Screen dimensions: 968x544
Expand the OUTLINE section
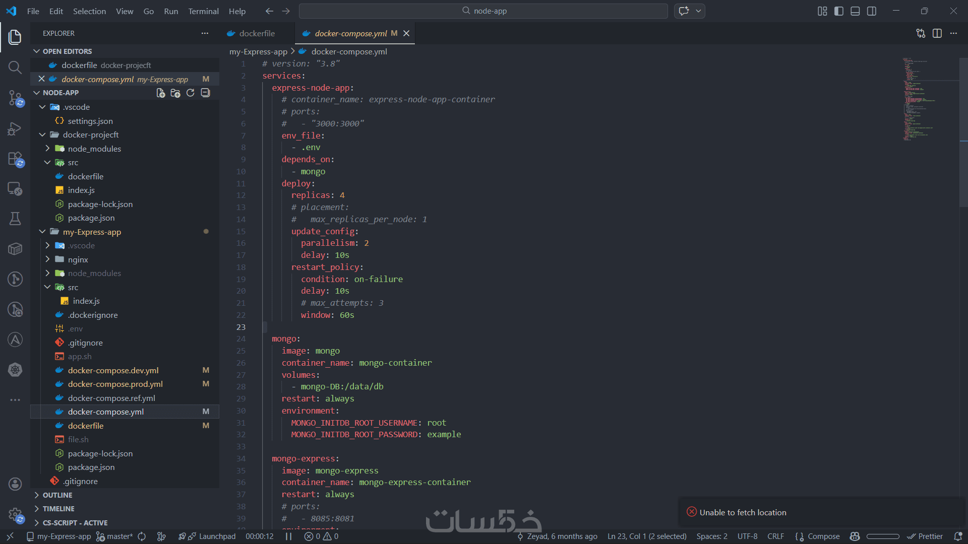pyautogui.click(x=57, y=495)
